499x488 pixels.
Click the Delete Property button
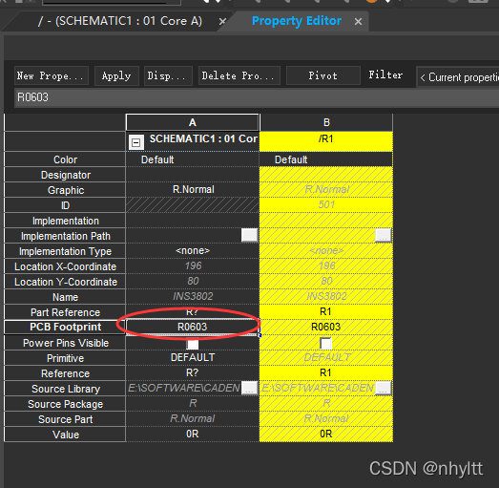pos(239,75)
